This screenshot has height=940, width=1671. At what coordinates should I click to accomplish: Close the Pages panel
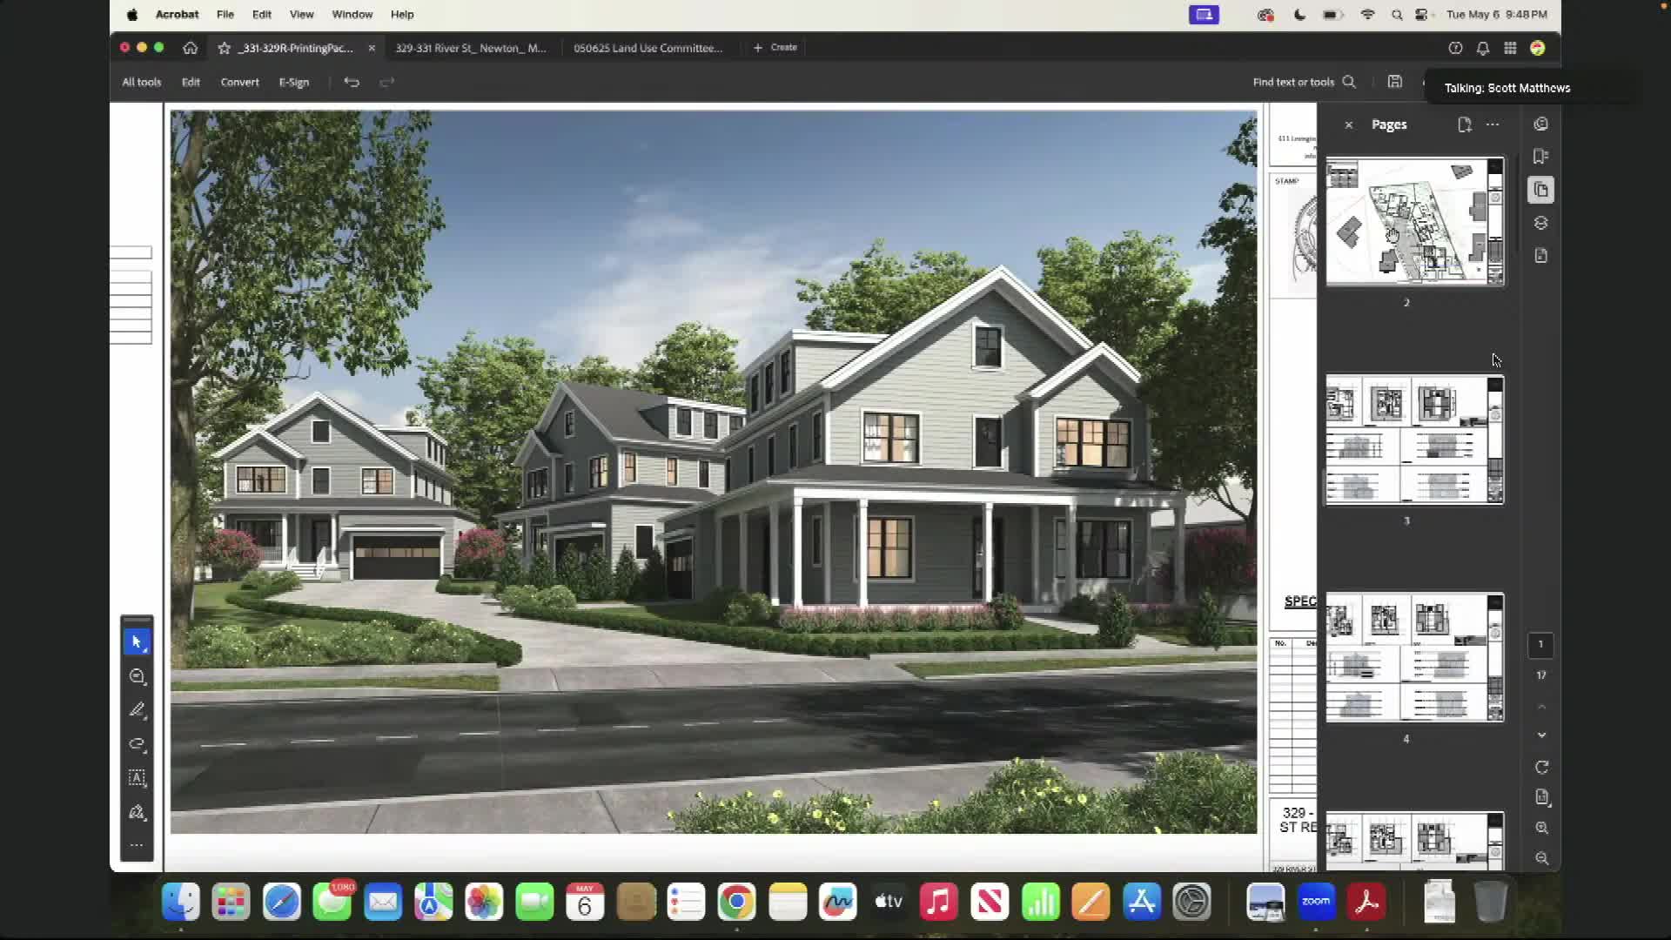click(x=1349, y=124)
